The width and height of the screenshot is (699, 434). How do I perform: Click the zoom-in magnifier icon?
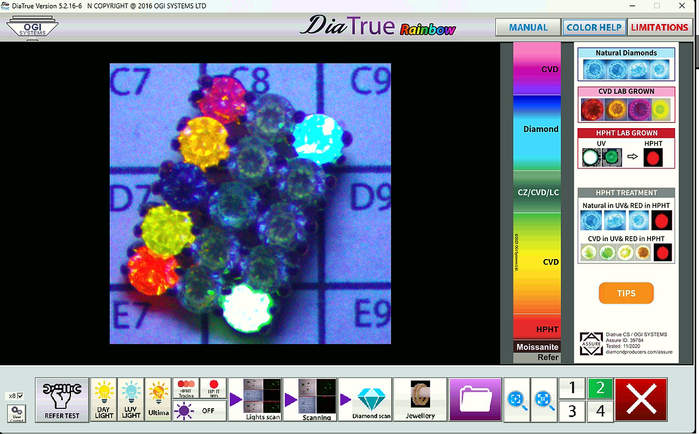coord(516,400)
